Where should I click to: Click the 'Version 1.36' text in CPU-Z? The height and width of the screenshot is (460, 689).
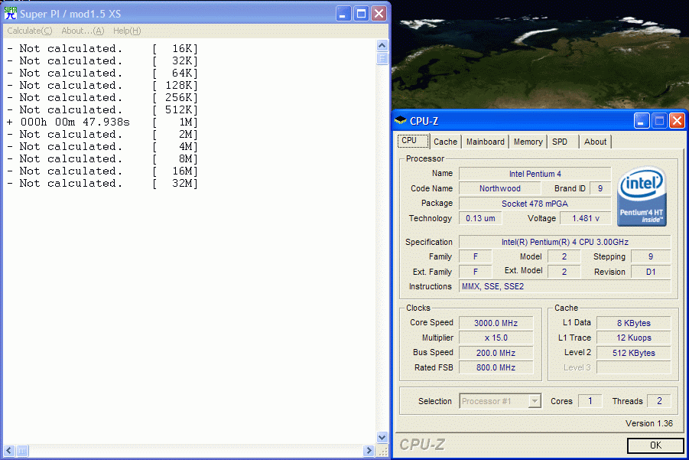pyautogui.click(x=649, y=423)
